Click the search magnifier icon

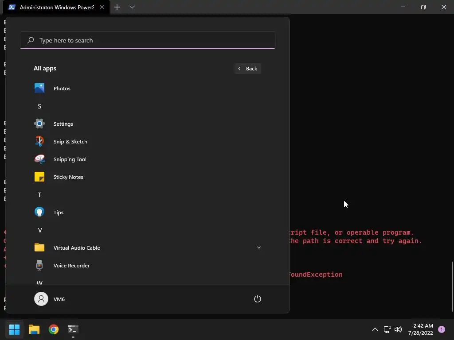tap(31, 40)
